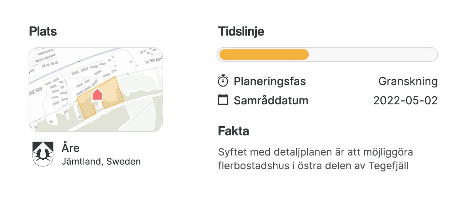475x200 pixels.
Task: Click the Planeringsfas label
Action: click(x=270, y=81)
